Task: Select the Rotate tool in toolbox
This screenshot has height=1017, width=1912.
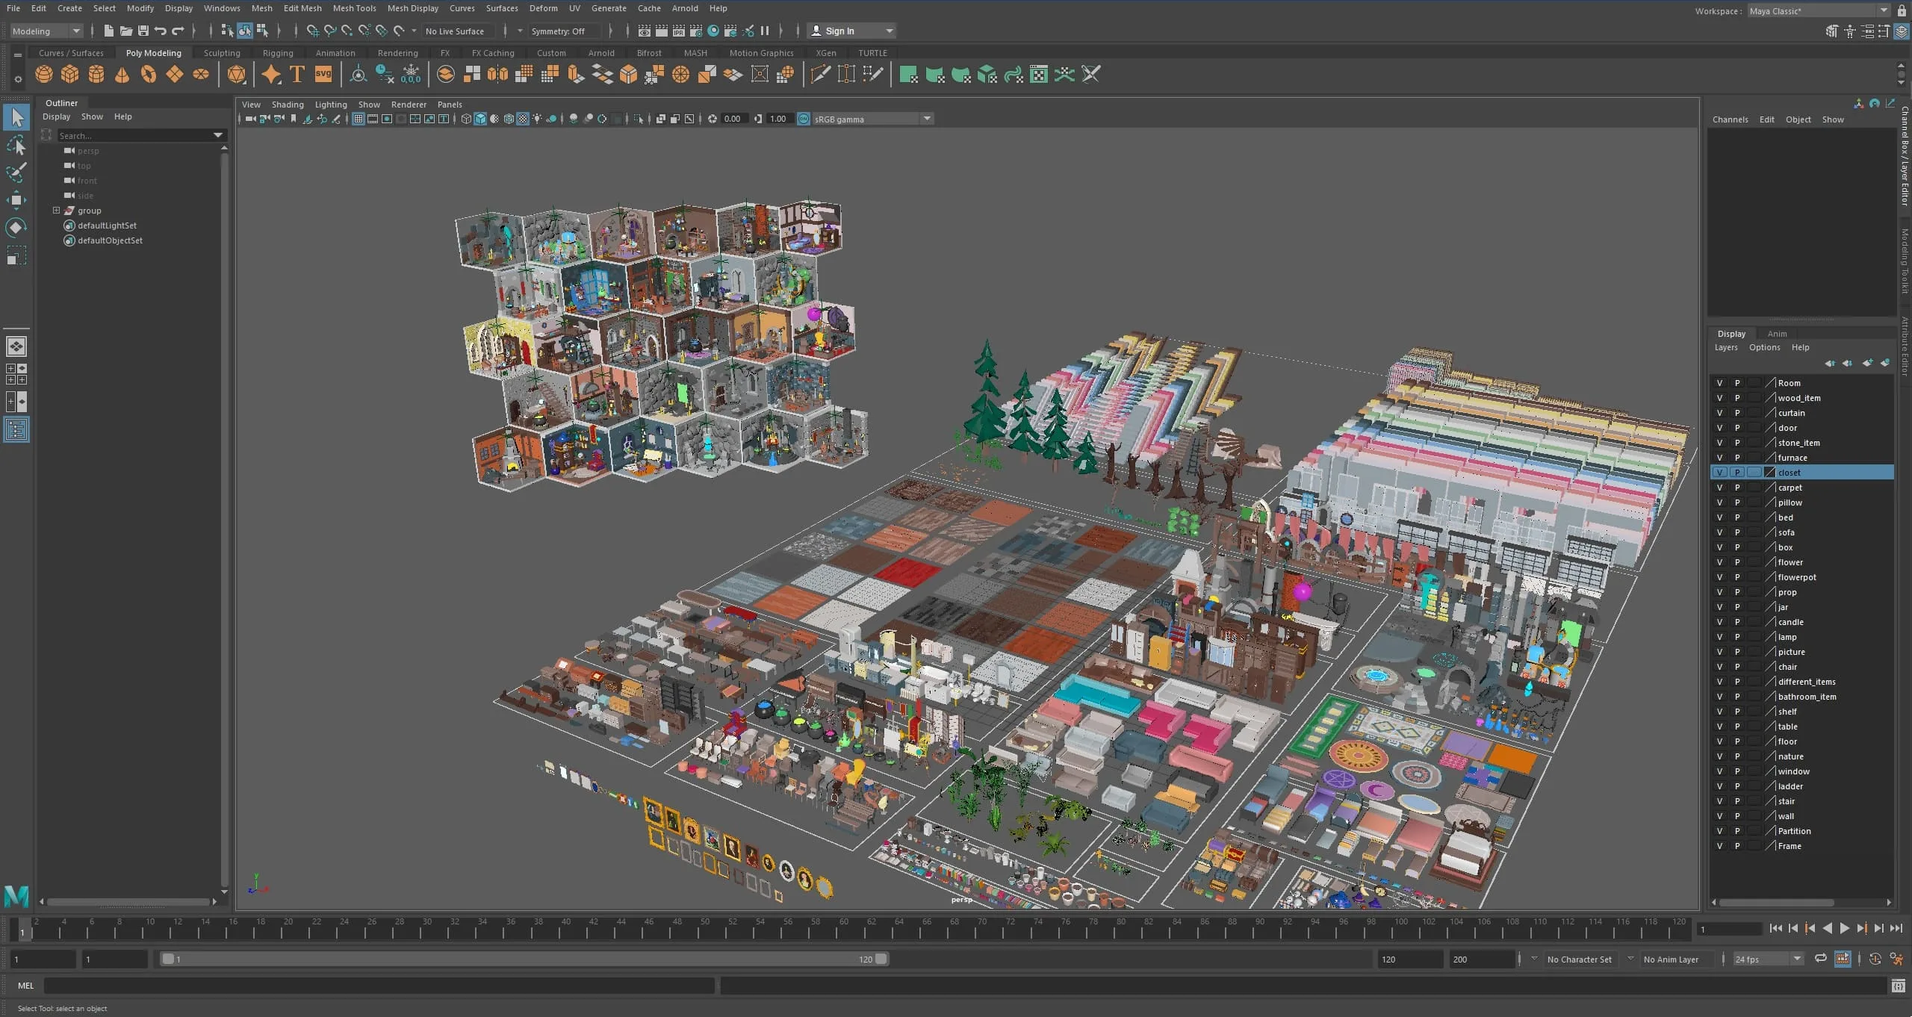Action: point(16,227)
